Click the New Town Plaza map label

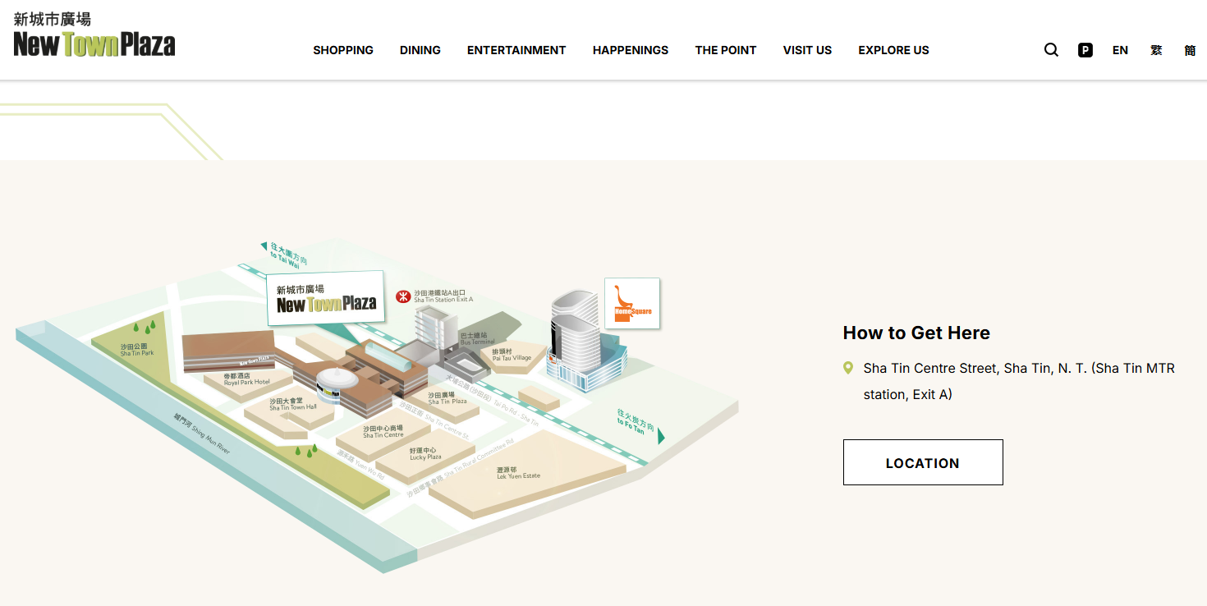coord(326,298)
